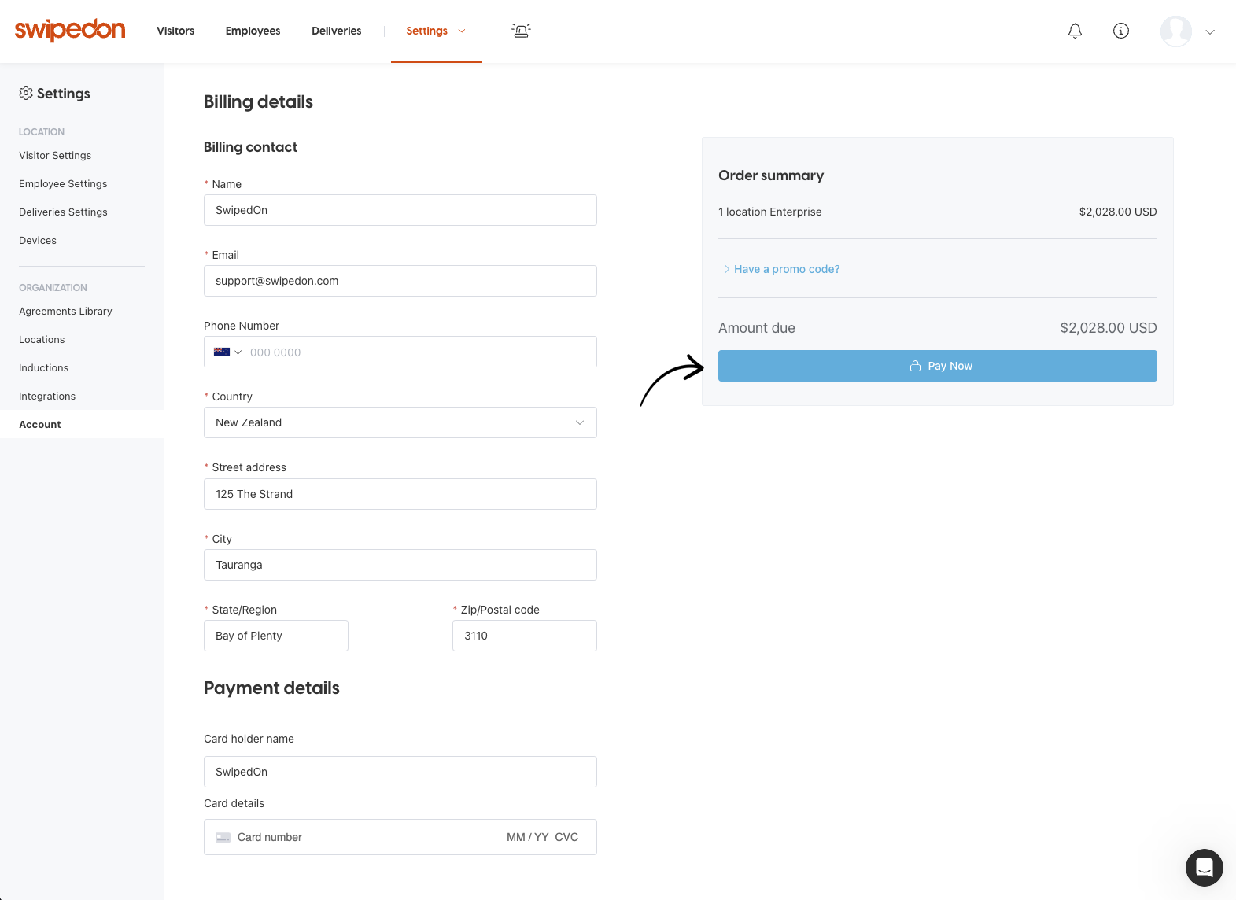The image size is (1236, 900).
Task: Click the Payment details heading
Action: pos(271,688)
